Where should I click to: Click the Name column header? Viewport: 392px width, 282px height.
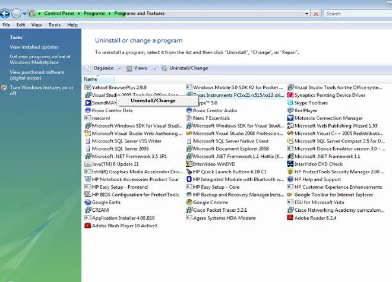tap(90, 79)
